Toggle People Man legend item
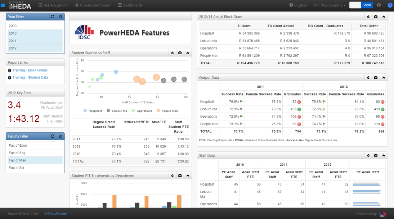Viewport: 394px width, 219px height. click(167, 111)
